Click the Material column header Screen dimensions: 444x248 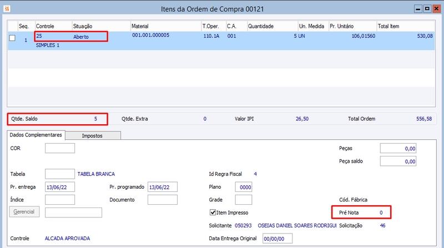tap(165, 26)
